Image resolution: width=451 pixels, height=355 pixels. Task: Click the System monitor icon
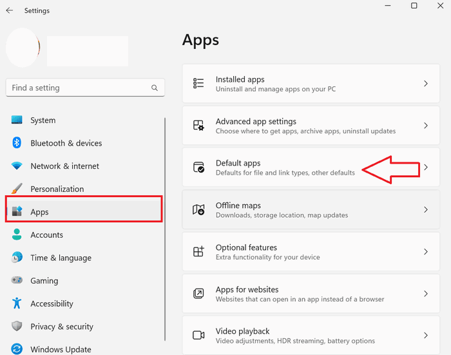(x=17, y=120)
